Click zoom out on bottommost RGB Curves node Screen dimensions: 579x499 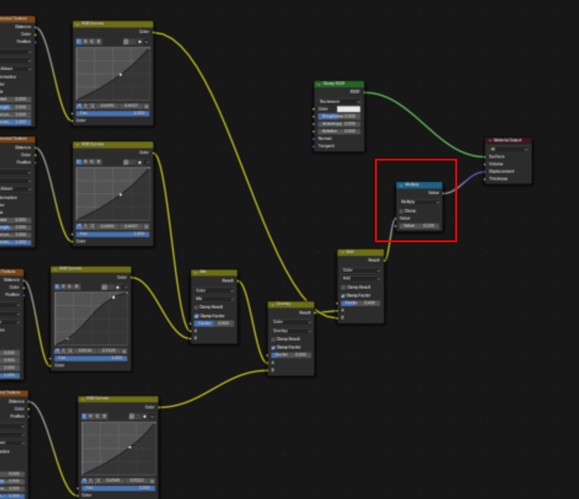pos(138,417)
